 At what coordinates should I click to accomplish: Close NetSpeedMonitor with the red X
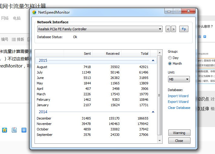188,11
